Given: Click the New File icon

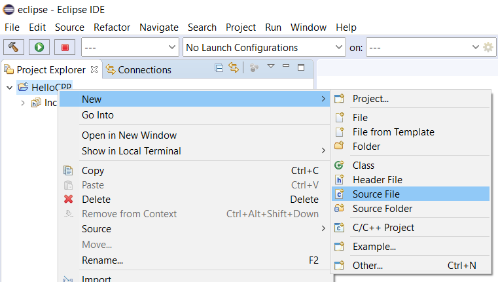Looking at the screenshot, I should pyautogui.click(x=339, y=117).
